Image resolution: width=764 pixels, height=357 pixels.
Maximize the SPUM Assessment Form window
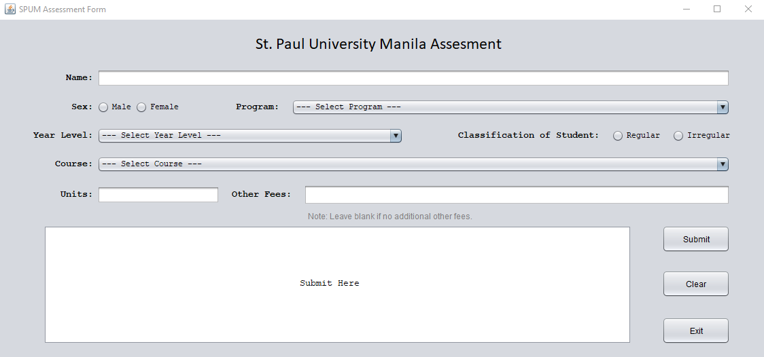(716, 10)
